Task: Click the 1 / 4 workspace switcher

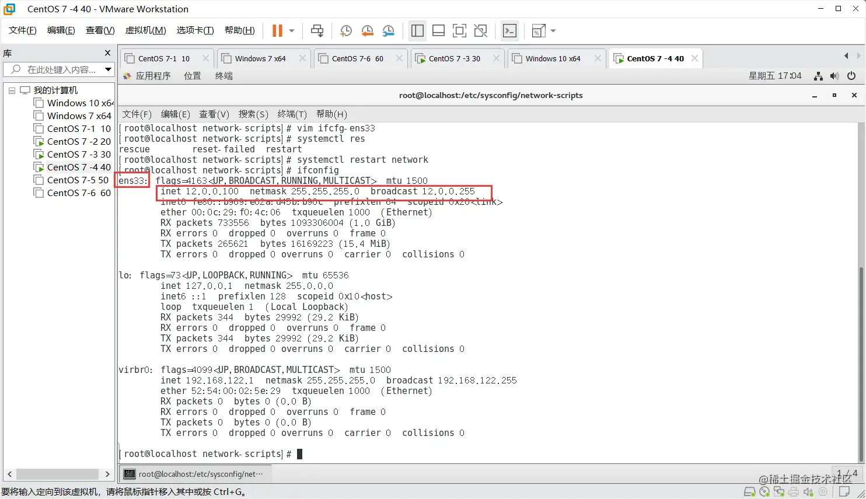Action: point(847,473)
